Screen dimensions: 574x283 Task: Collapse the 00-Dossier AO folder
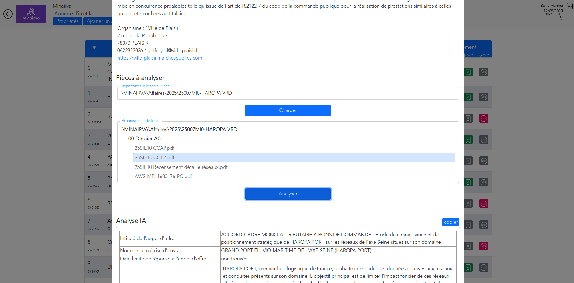tap(145, 139)
